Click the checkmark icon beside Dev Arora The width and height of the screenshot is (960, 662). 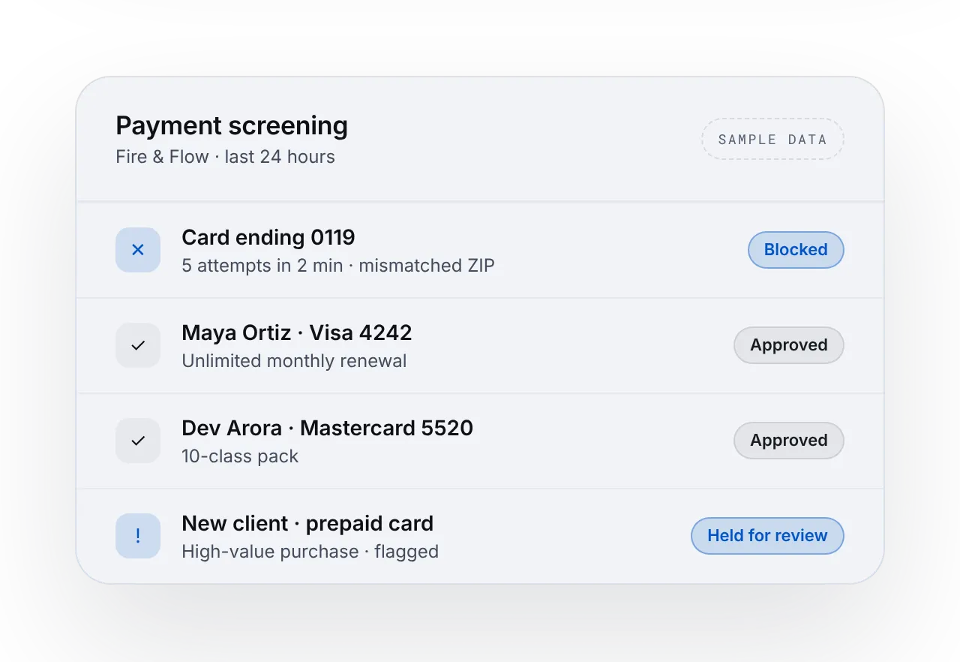[138, 441]
